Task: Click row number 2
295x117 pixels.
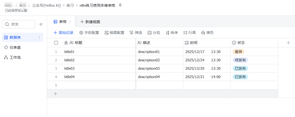Action: (56, 60)
